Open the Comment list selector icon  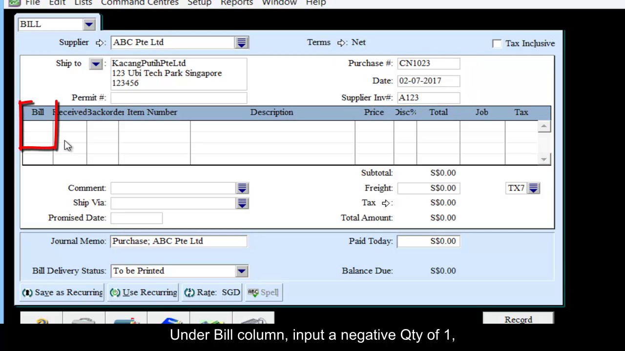tap(242, 188)
